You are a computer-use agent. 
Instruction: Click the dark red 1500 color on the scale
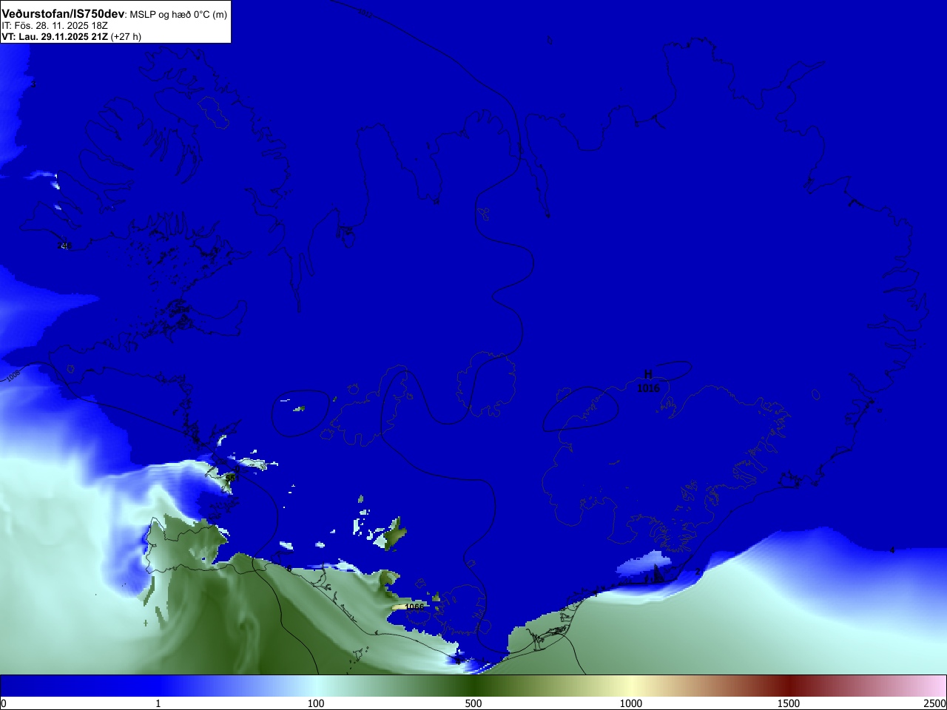click(x=789, y=686)
